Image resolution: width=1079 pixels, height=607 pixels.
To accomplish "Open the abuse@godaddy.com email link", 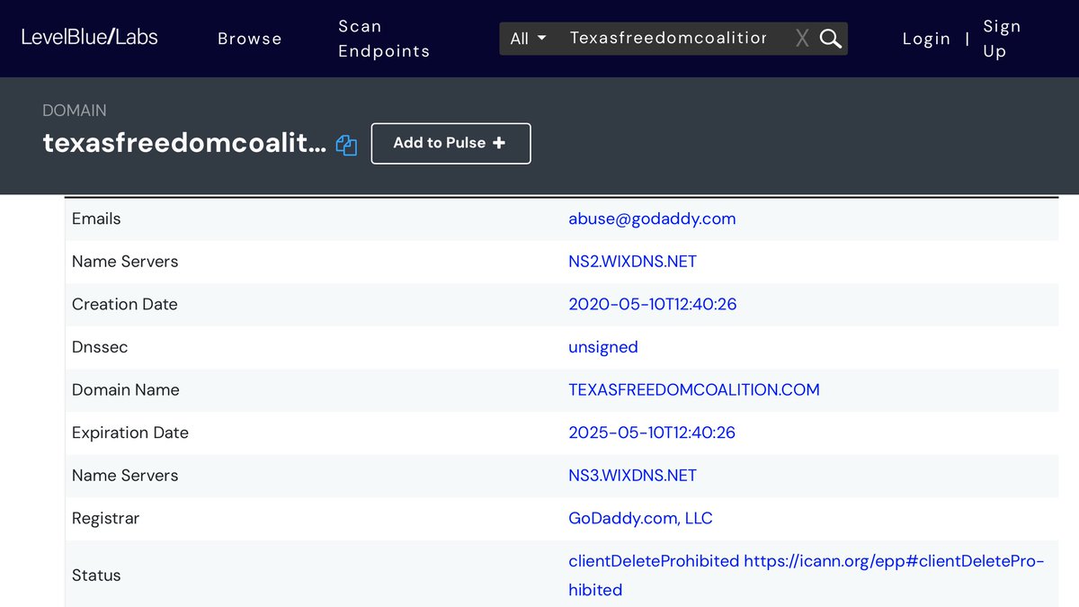I will click(652, 219).
